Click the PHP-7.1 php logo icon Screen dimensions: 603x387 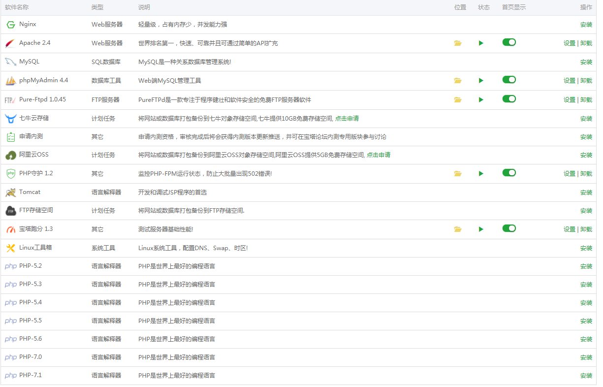pyautogui.click(x=11, y=376)
